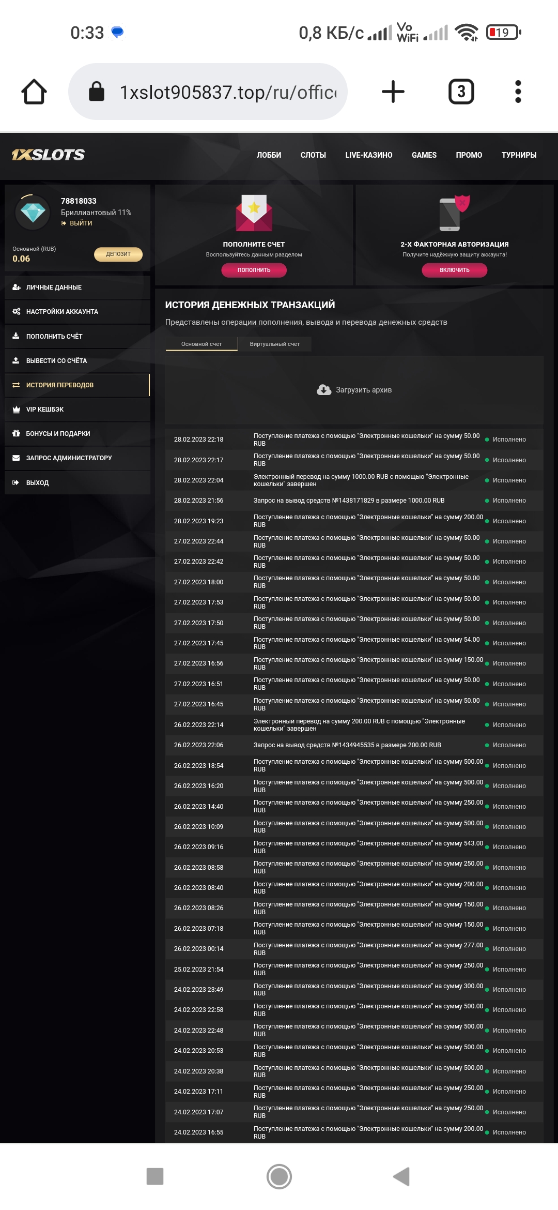Tap the Android back navigation button
The image size is (558, 1210).
[x=401, y=1176]
